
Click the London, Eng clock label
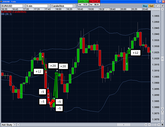(83, 2)
